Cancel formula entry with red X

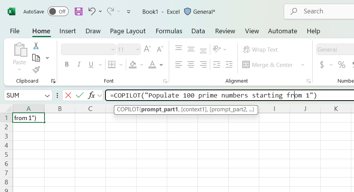coord(68,95)
